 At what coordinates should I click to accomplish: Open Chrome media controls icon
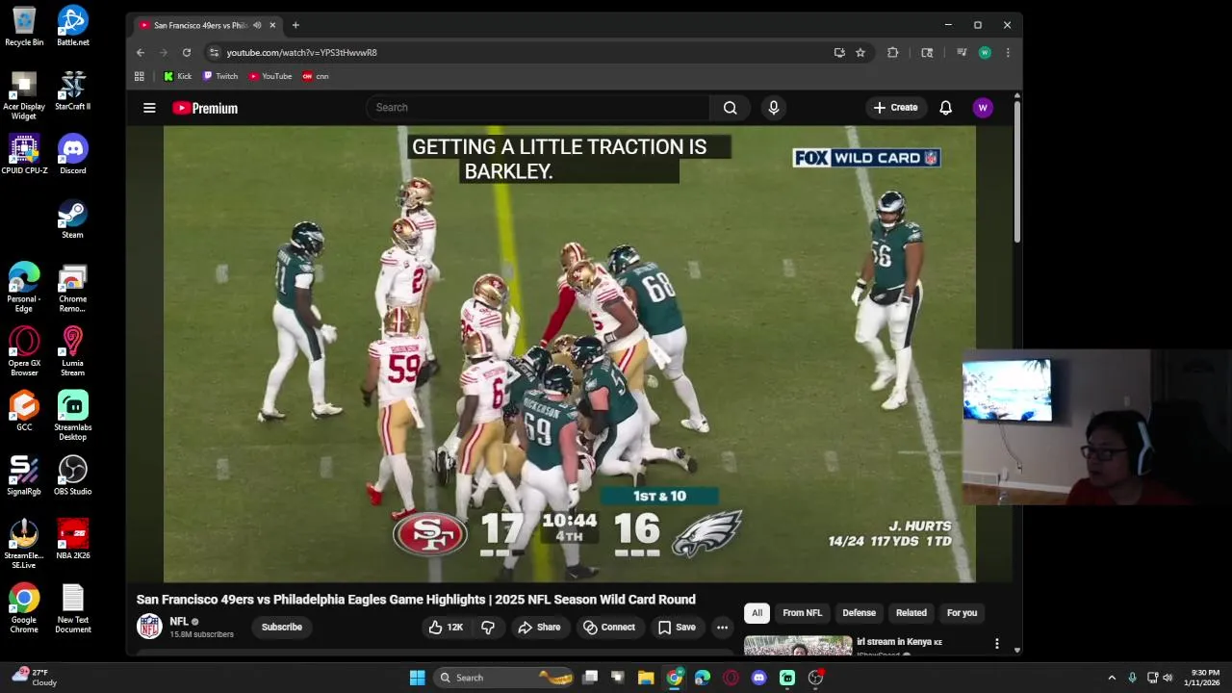click(x=961, y=52)
